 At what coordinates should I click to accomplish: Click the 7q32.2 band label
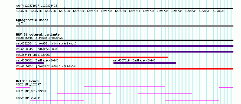21,23
